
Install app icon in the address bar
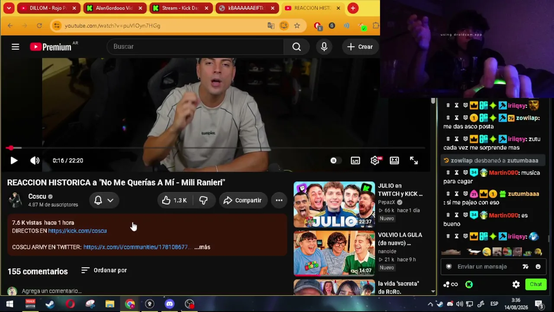pyautogui.click(x=284, y=26)
